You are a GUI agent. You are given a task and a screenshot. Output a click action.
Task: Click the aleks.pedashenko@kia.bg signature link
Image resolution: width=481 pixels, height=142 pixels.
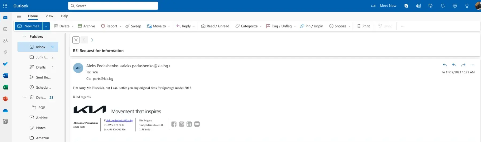pyautogui.click(x=119, y=121)
